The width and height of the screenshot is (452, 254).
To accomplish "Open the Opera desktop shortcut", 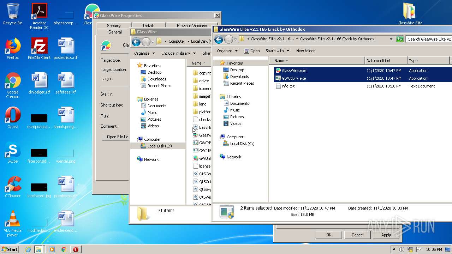I will click(13, 118).
